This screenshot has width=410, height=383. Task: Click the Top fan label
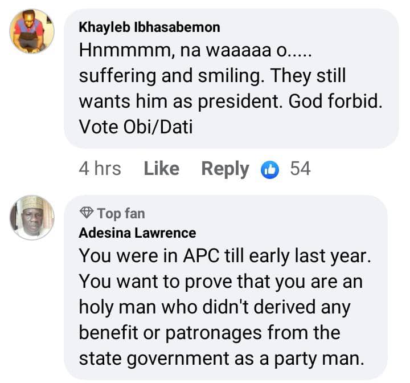(x=121, y=214)
